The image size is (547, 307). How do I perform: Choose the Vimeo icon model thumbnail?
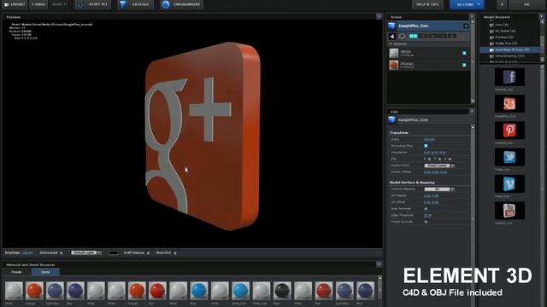click(509, 184)
